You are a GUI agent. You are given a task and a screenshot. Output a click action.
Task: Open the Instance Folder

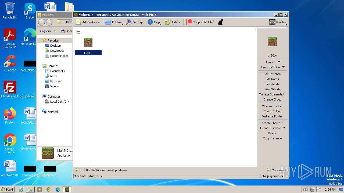click(x=272, y=116)
